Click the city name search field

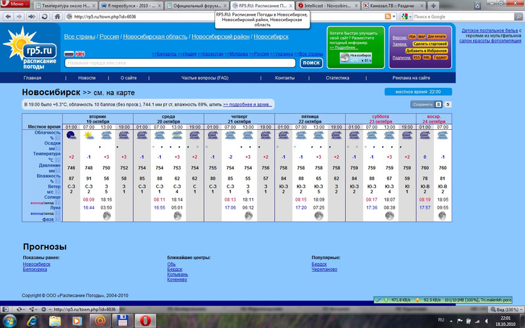coord(180,63)
